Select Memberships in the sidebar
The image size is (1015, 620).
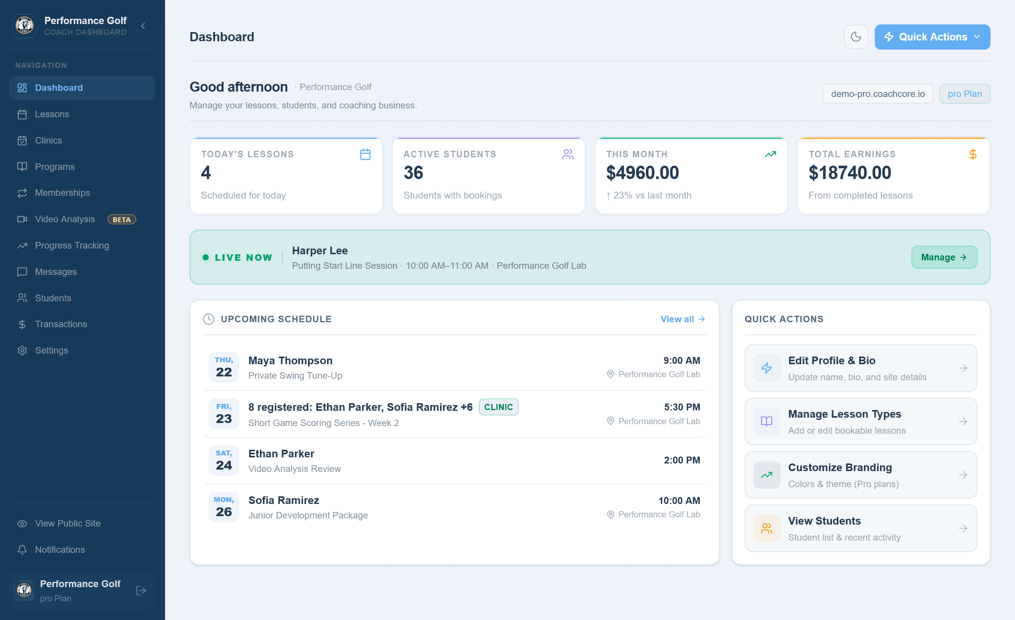pos(82,192)
